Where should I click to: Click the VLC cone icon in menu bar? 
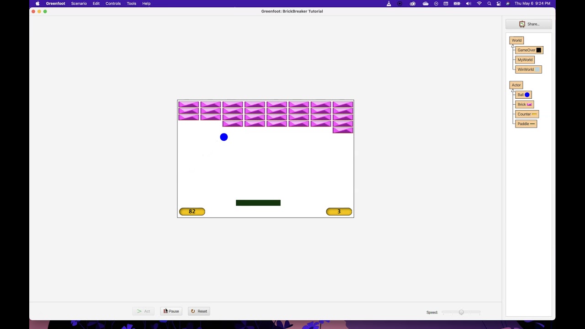(389, 3)
